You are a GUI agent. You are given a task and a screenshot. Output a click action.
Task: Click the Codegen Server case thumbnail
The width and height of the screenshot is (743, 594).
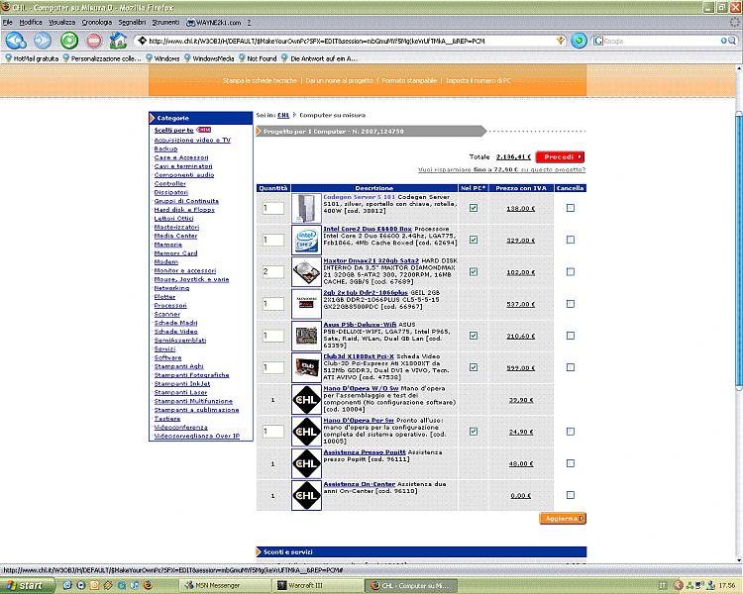[x=306, y=208]
